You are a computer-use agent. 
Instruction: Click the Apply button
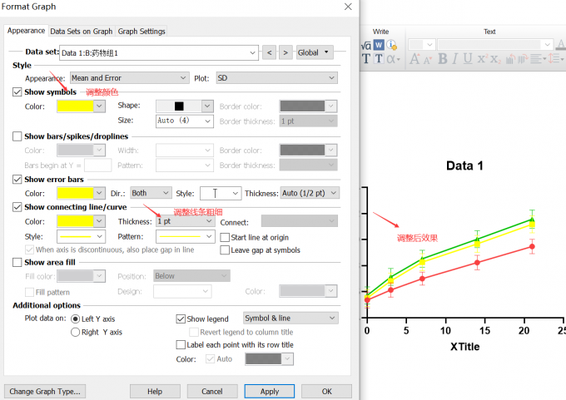pos(269,391)
